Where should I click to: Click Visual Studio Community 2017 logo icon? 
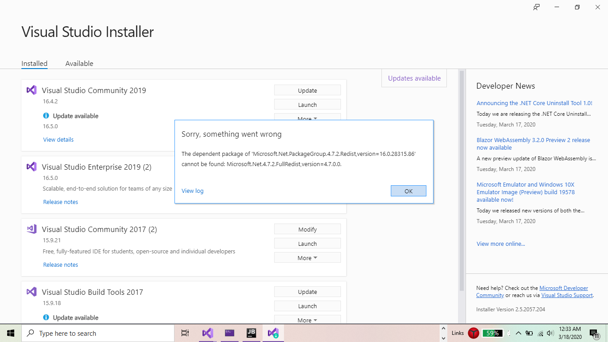31,229
